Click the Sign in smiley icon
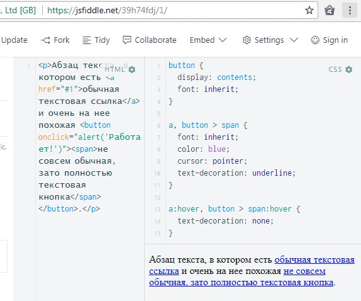This screenshot has height=301, width=361. point(315,40)
